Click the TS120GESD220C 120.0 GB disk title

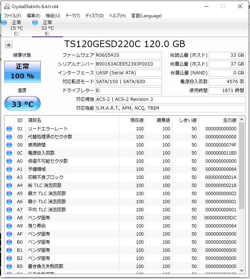(124, 44)
